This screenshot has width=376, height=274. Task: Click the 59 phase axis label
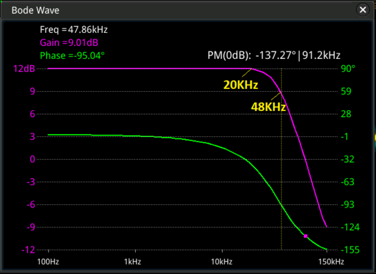(x=346, y=91)
